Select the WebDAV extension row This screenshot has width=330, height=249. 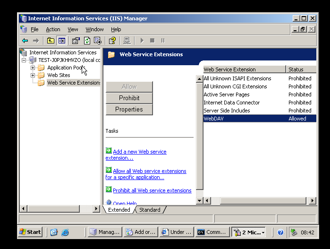(x=260, y=119)
